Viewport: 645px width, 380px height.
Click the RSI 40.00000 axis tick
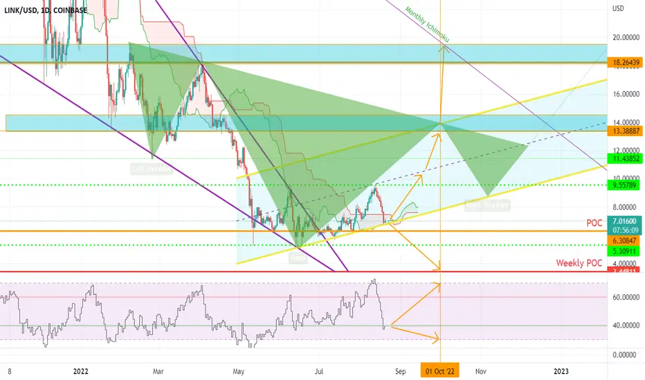(626, 325)
